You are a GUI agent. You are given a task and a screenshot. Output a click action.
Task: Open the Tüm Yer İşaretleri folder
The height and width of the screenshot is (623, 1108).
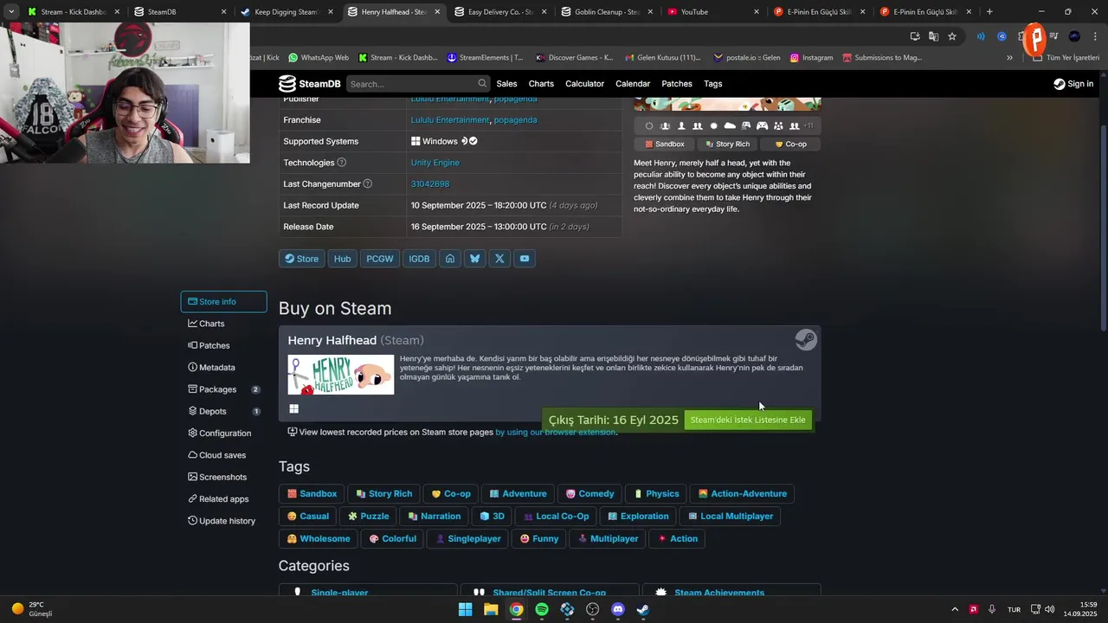pos(1066,58)
